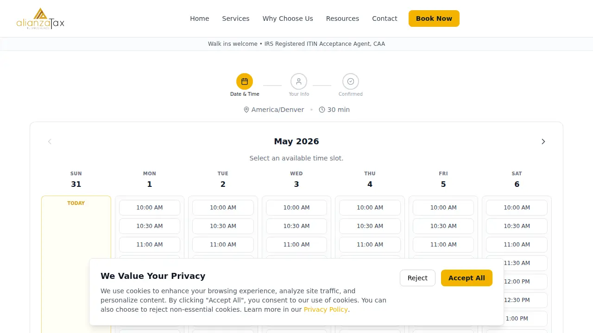Open the Resources menu item

pos(342,18)
